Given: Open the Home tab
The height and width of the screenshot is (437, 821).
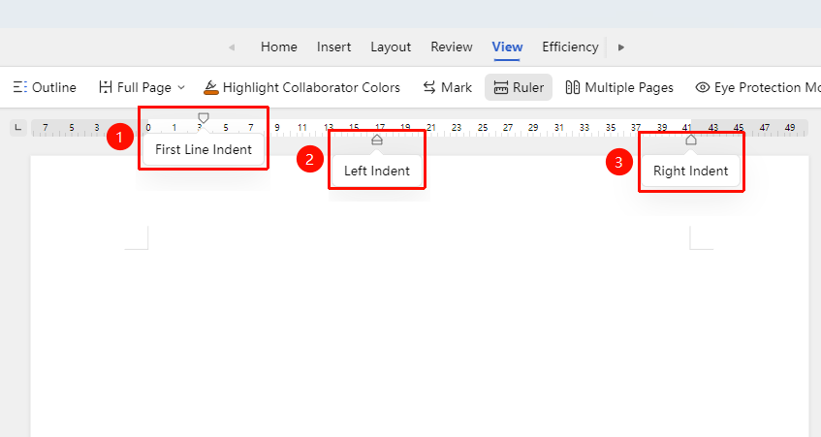Looking at the screenshot, I should coord(278,47).
